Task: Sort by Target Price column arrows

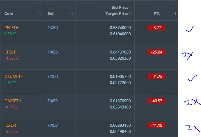Action: (x=130, y=13)
